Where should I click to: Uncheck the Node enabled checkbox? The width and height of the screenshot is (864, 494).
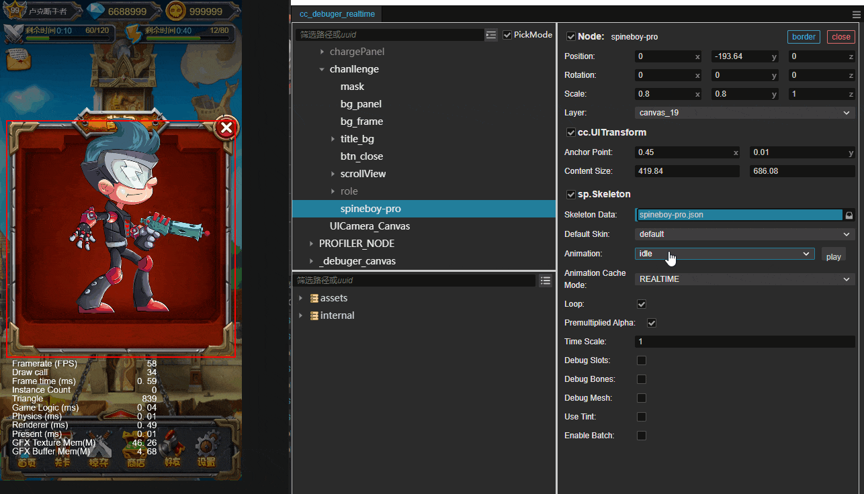pyautogui.click(x=571, y=37)
